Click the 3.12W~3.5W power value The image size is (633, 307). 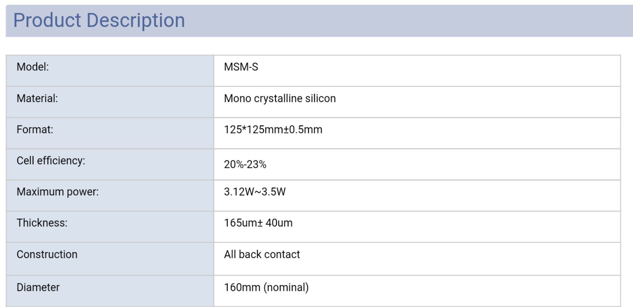tap(255, 192)
